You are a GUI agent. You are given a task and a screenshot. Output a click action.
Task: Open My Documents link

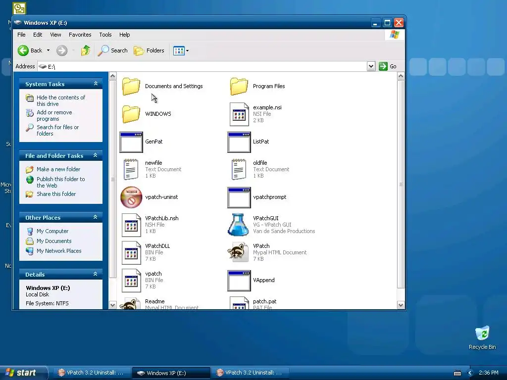click(54, 241)
